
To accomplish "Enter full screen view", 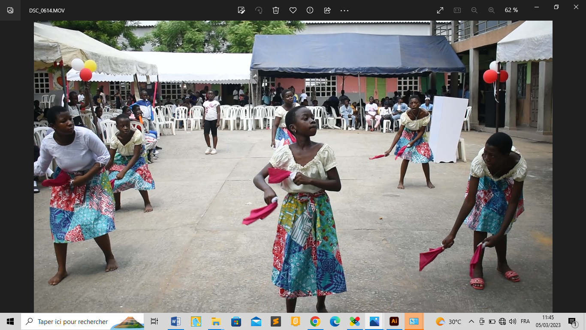I will pyautogui.click(x=440, y=10).
